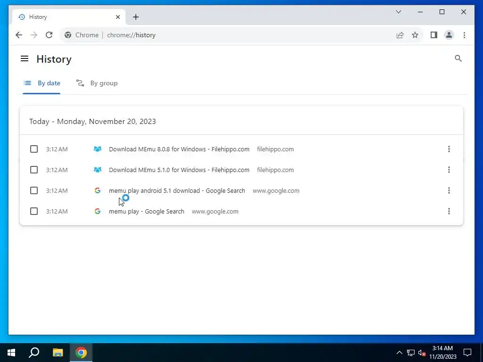Image resolution: width=483 pixels, height=362 pixels.
Task: Check the memu play Google Search entry
Action: click(x=34, y=211)
